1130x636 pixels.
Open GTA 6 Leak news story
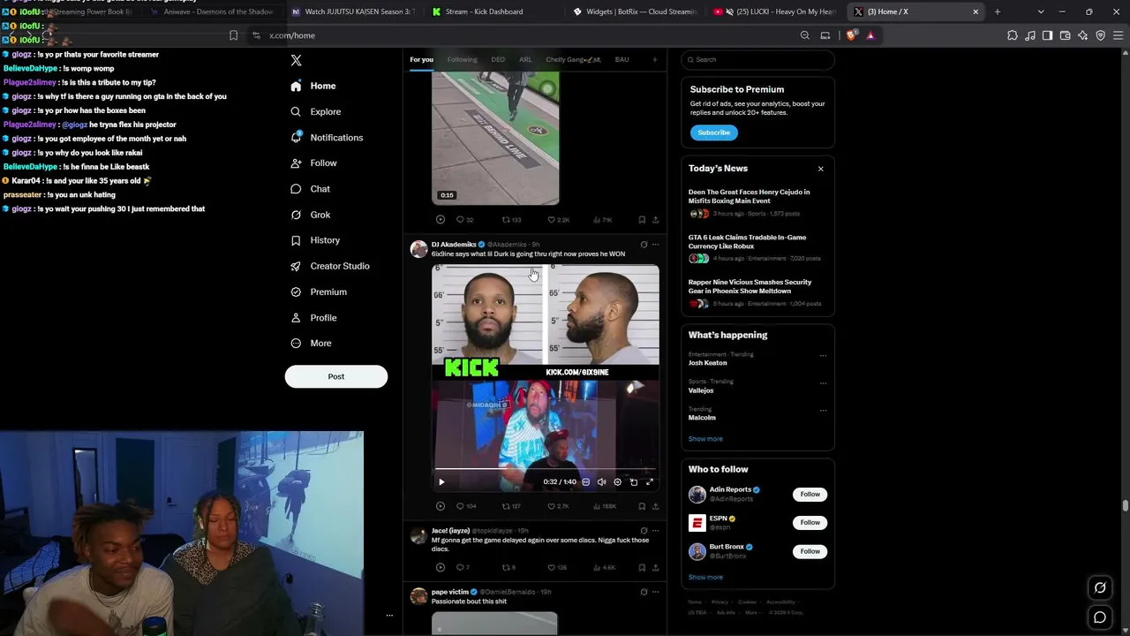tap(757, 248)
